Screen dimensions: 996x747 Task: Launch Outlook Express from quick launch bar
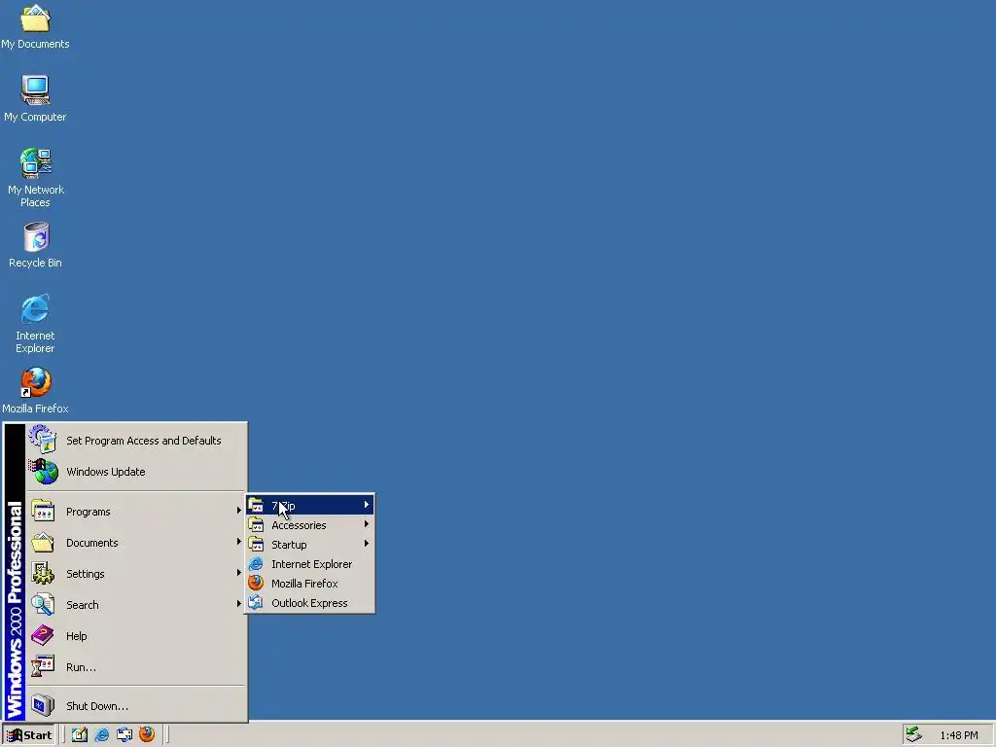[x=124, y=734]
